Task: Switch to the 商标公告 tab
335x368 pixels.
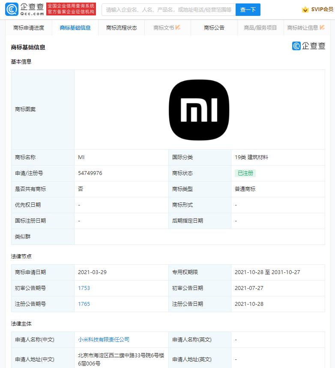Action: click(214, 28)
